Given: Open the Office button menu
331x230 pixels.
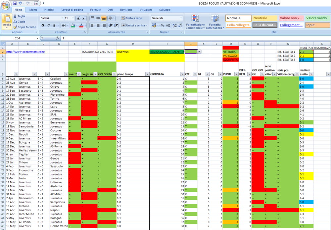Looking at the screenshot, I should click(5, 5).
